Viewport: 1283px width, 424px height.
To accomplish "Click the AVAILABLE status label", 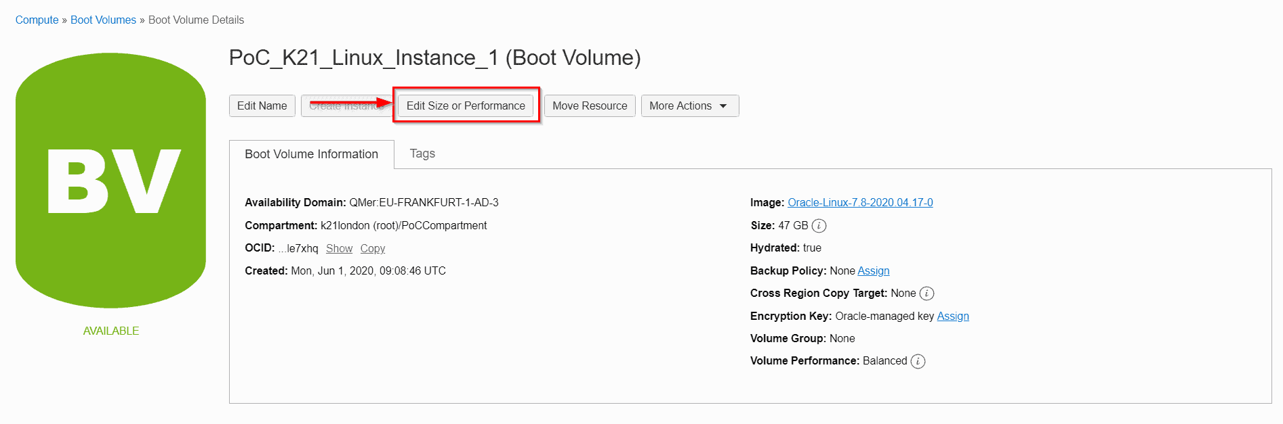I will [110, 331].
